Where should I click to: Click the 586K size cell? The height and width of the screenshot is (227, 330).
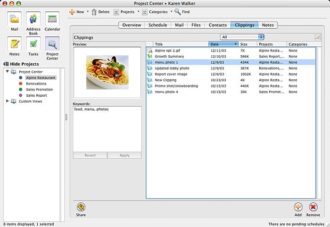[245, 57]
